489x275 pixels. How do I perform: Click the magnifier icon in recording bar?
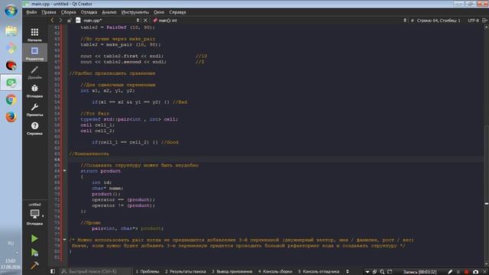click(382, 272)
